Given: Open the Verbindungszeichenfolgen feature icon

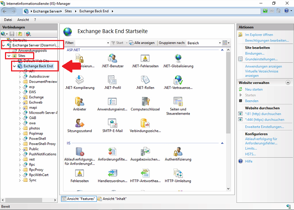Looking at the screenshot, I should pos(145,123).
